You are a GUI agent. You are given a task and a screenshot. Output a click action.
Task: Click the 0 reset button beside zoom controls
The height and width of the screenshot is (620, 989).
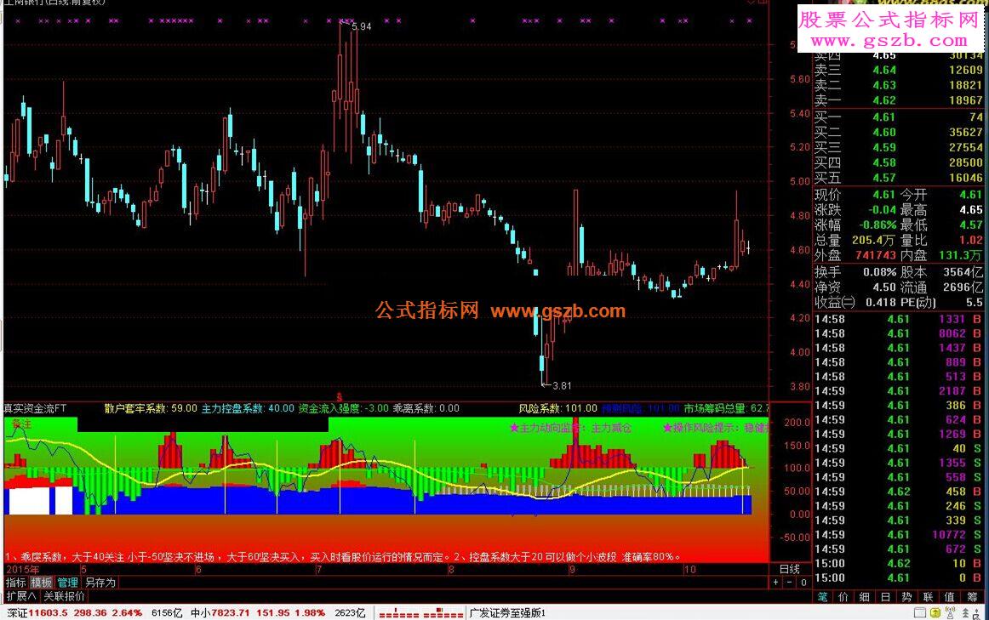[803, 583]
